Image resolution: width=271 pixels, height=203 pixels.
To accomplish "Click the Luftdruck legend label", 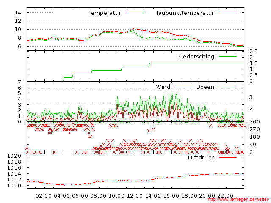I will click(x=201, y=157).
